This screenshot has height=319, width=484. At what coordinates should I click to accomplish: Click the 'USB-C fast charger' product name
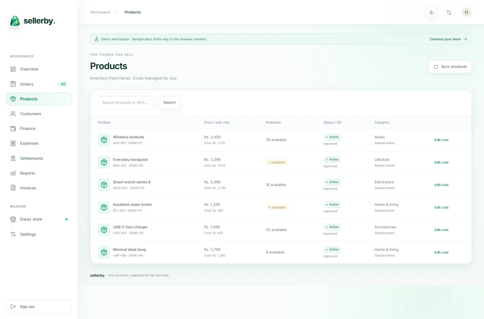pos(130,227)
